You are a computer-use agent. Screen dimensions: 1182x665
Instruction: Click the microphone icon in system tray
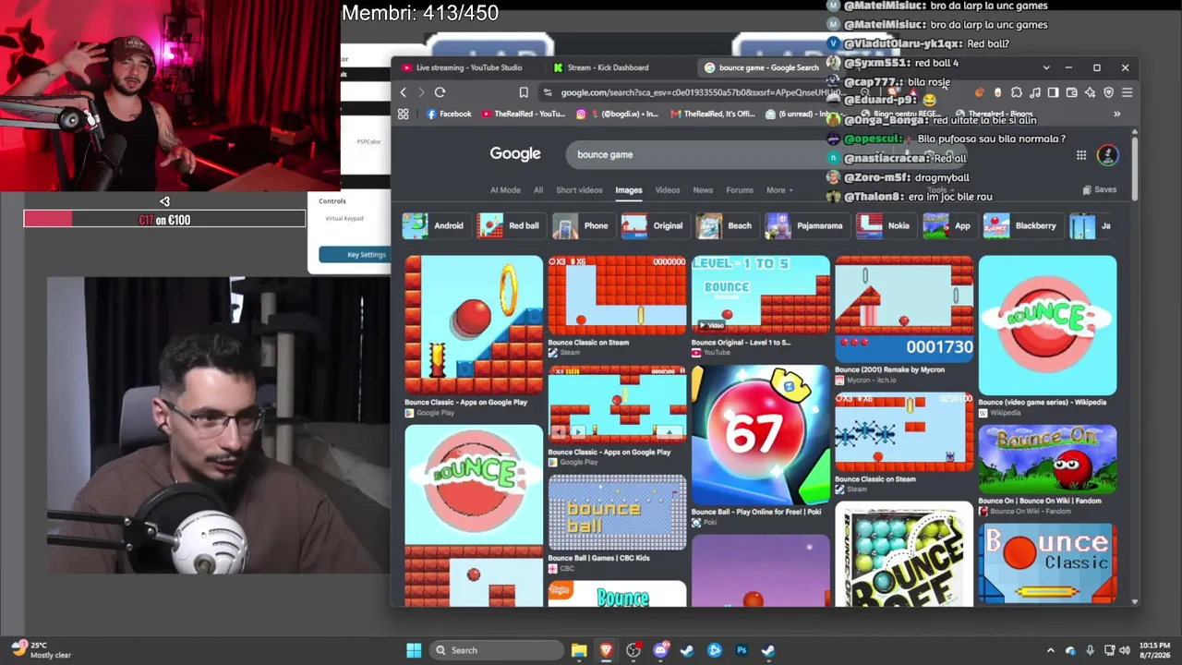(x=1091, y=650)
